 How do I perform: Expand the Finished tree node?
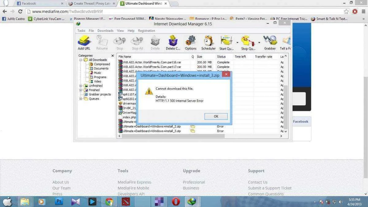(x=81, y=90)
